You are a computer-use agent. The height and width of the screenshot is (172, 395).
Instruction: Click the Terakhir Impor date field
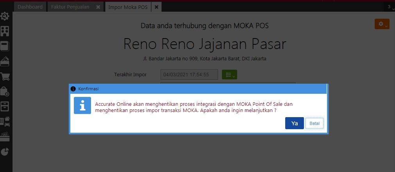point(189,74)
